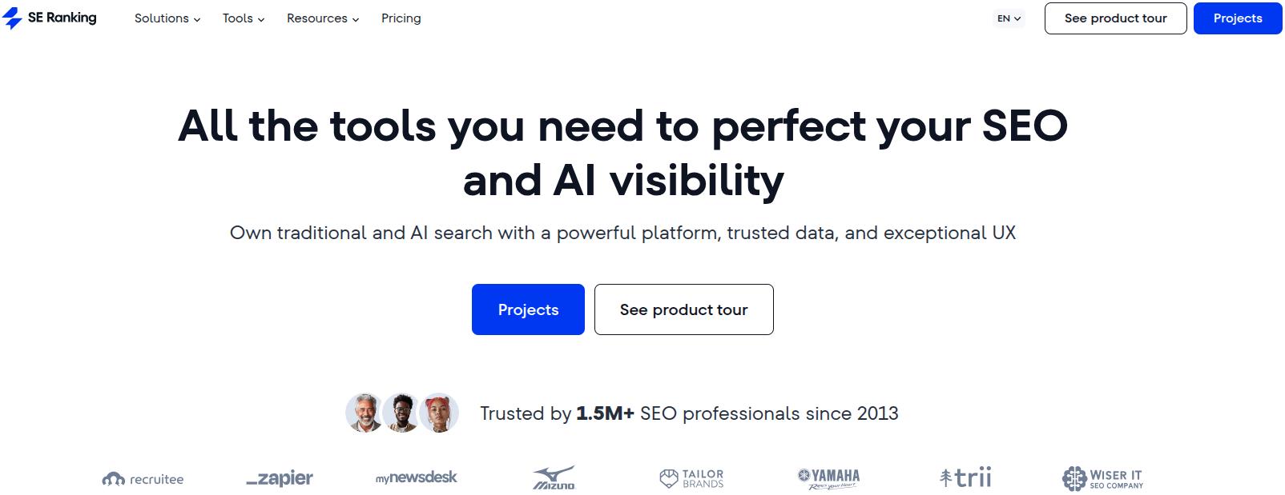Click the blue Projects button below the headline
This screenshot has width=1285, height=495.
[528, 309]
